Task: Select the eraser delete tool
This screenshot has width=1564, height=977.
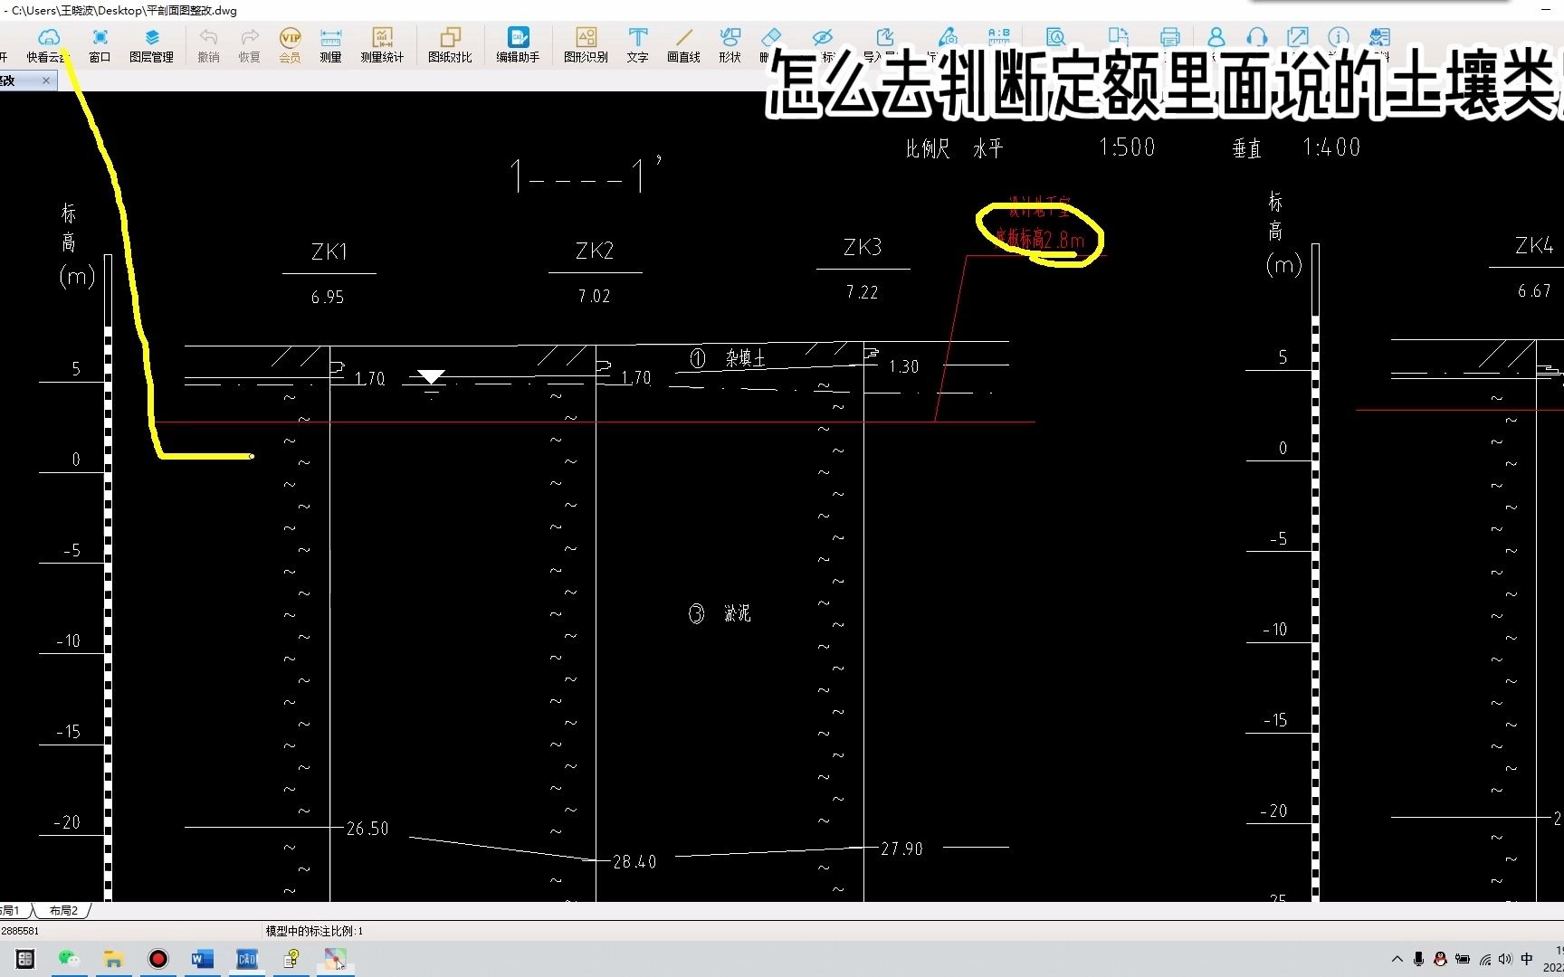Action: (771, 37)
